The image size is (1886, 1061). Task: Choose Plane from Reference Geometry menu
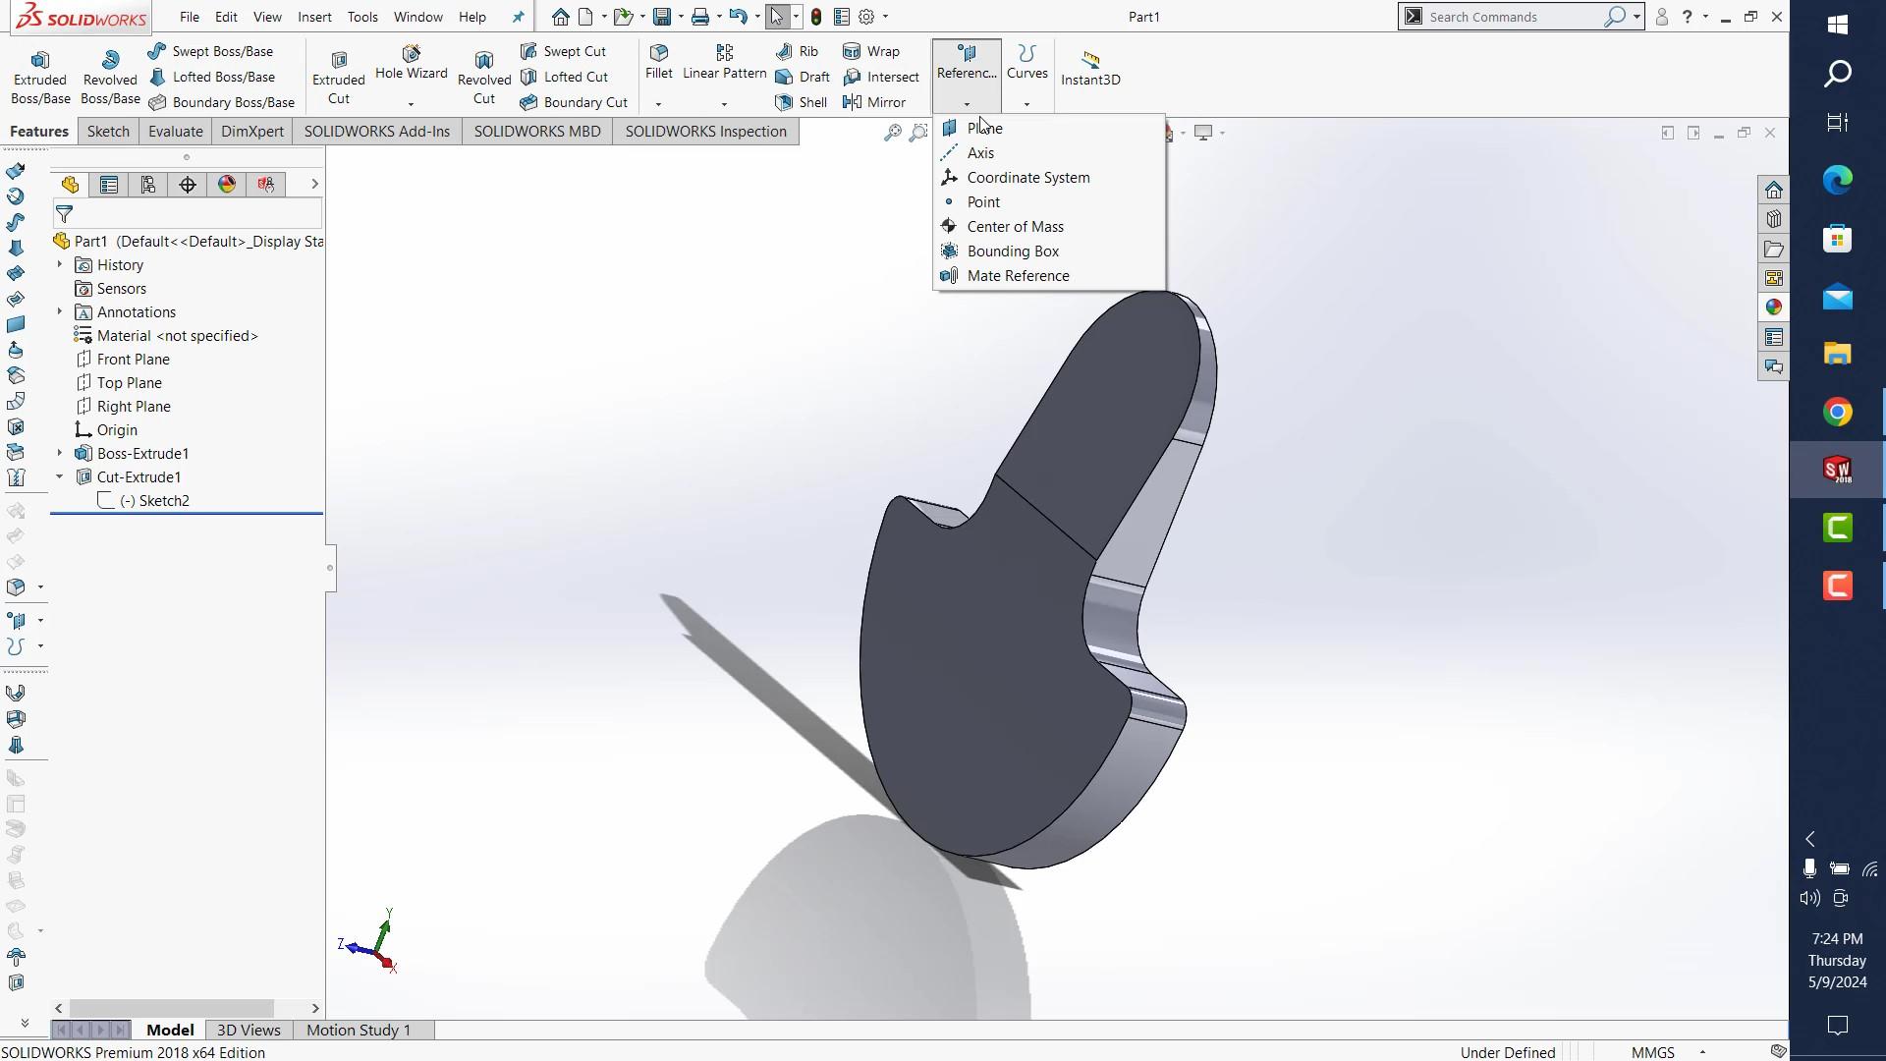984,129
